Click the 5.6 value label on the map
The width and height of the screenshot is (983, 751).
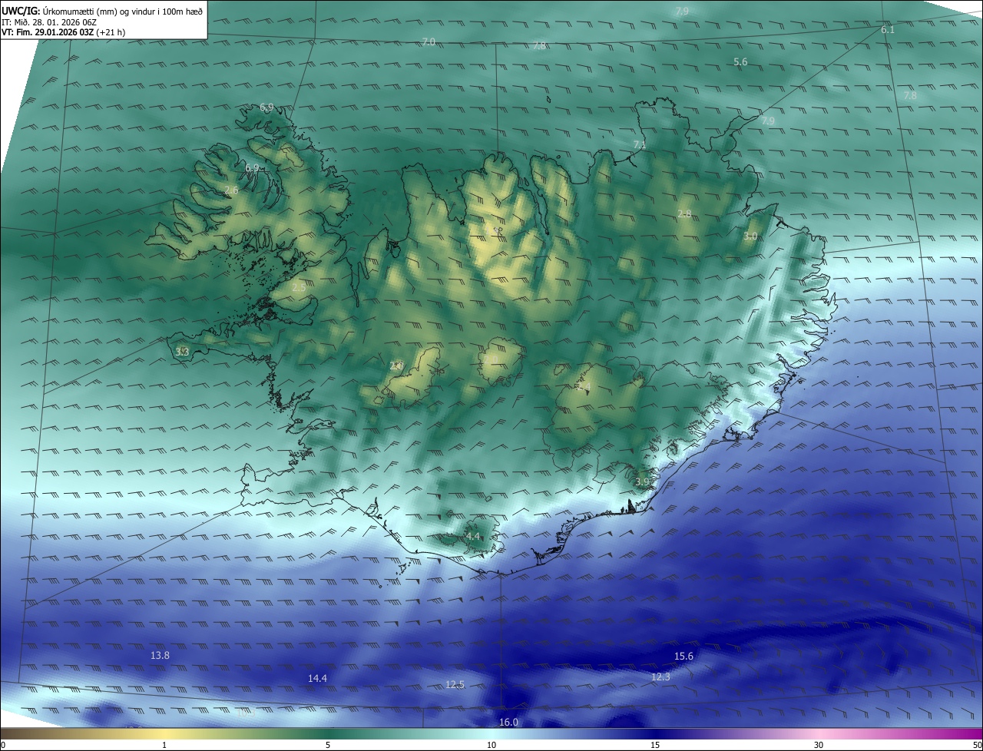(740, 61)
